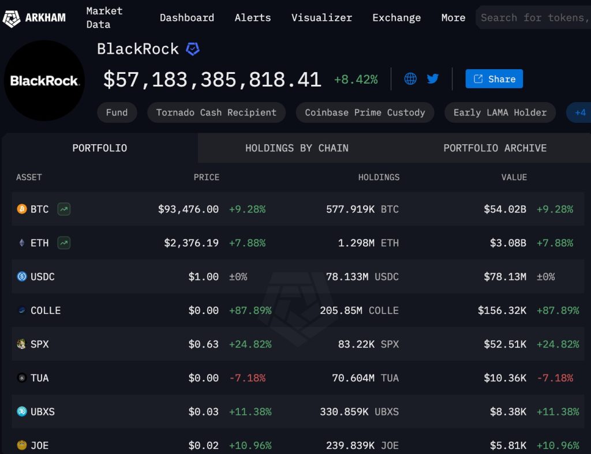
Task: Click the SPX token icon
Action: (x=21, y=344)
